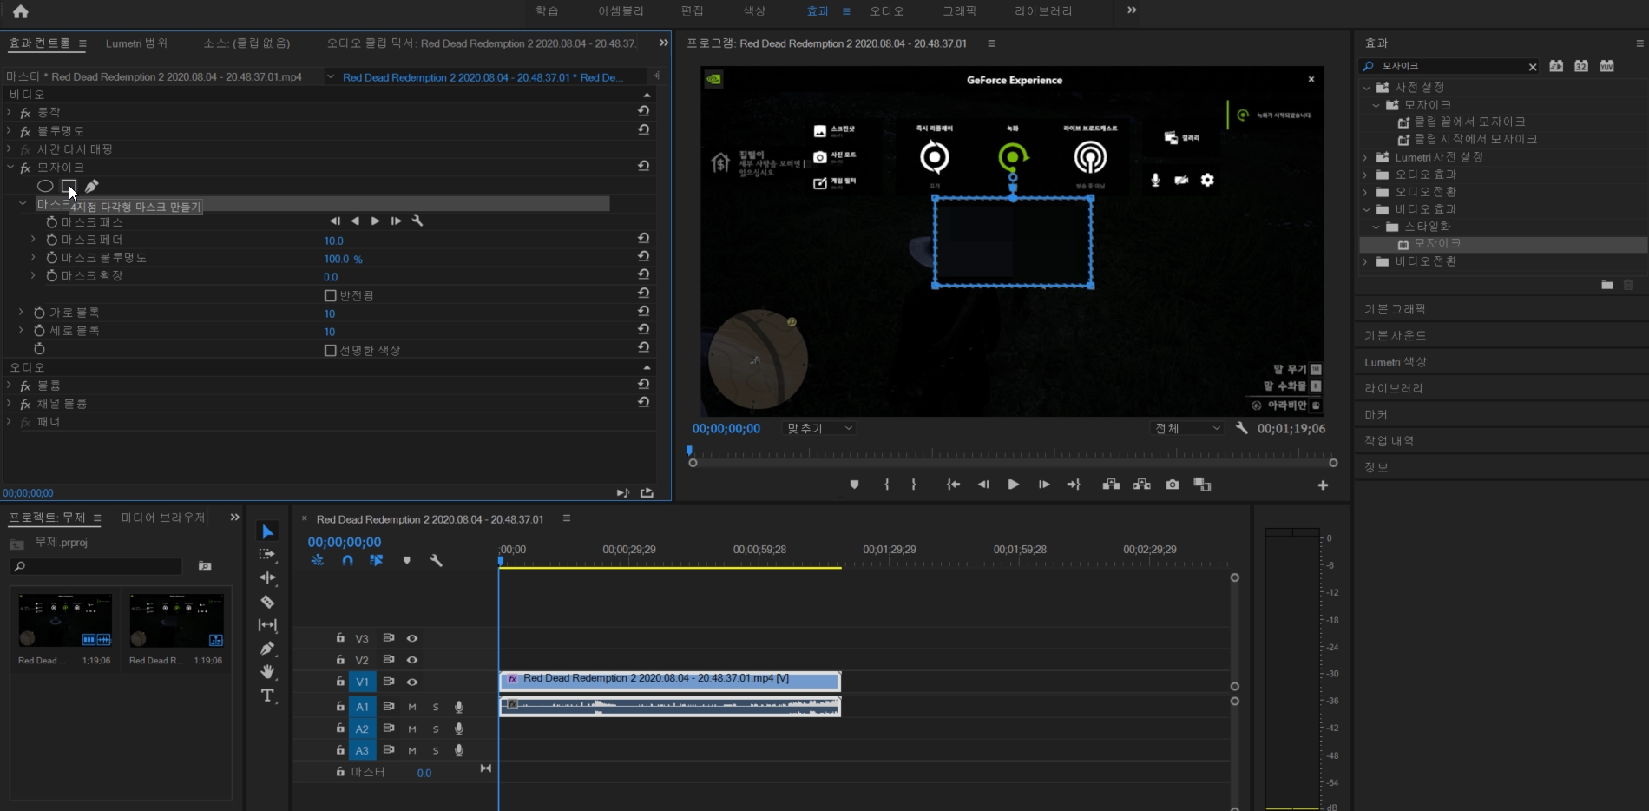Switch to the 학습 workspace
Screen dimensions: 1649x811
click(x=547, y=11)
